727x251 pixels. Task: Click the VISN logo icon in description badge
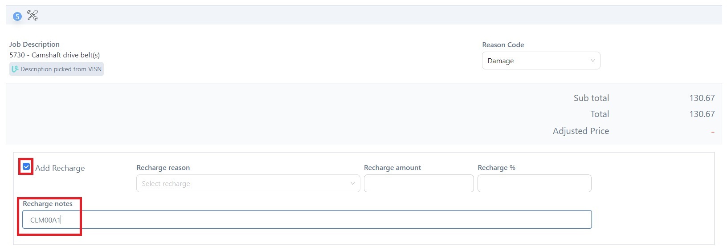click(15, 69)
